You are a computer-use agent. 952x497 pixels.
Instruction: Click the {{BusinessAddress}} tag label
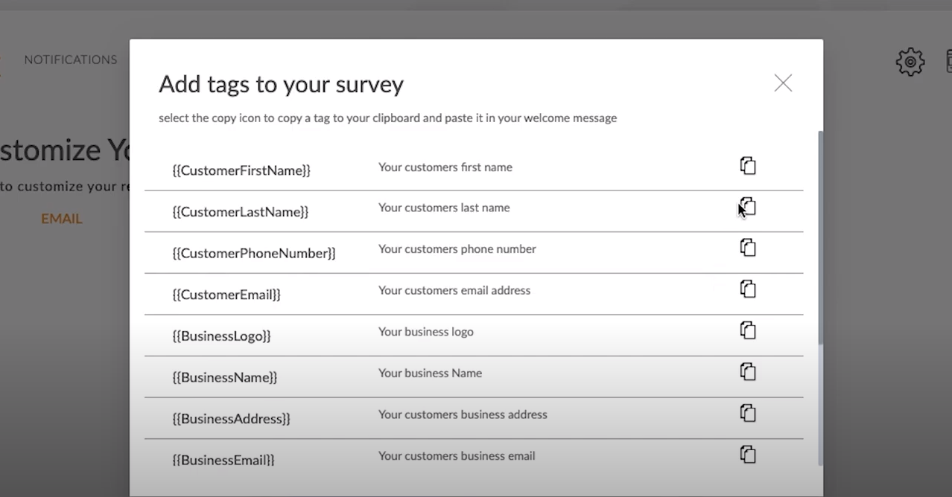click(x=231, y=419)
